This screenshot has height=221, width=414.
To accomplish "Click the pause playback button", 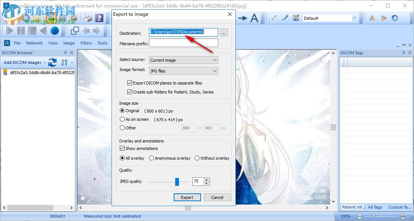I will coord(21,31).
